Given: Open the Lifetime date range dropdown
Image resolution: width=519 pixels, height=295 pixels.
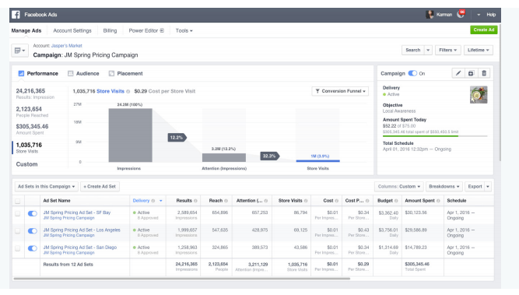Looking at the screenshot, I should (479, 50).
